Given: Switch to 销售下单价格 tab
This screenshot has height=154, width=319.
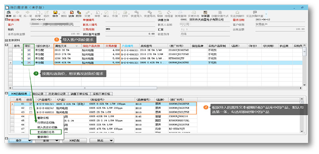Looking at the screenshot, I should [x=79, y=94].
